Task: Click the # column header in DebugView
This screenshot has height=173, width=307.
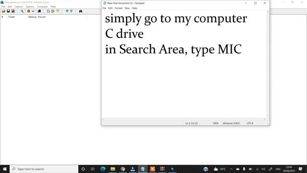Action: pyautogui.click(x=2, y=17)
